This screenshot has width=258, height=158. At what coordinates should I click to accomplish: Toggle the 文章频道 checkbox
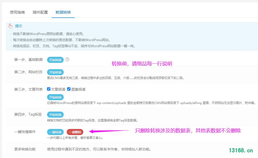49,89
